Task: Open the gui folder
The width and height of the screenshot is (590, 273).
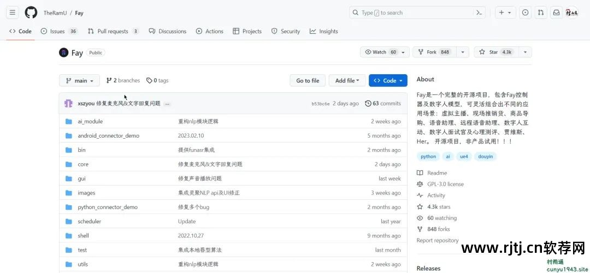Action: click(x=81, y=179)
